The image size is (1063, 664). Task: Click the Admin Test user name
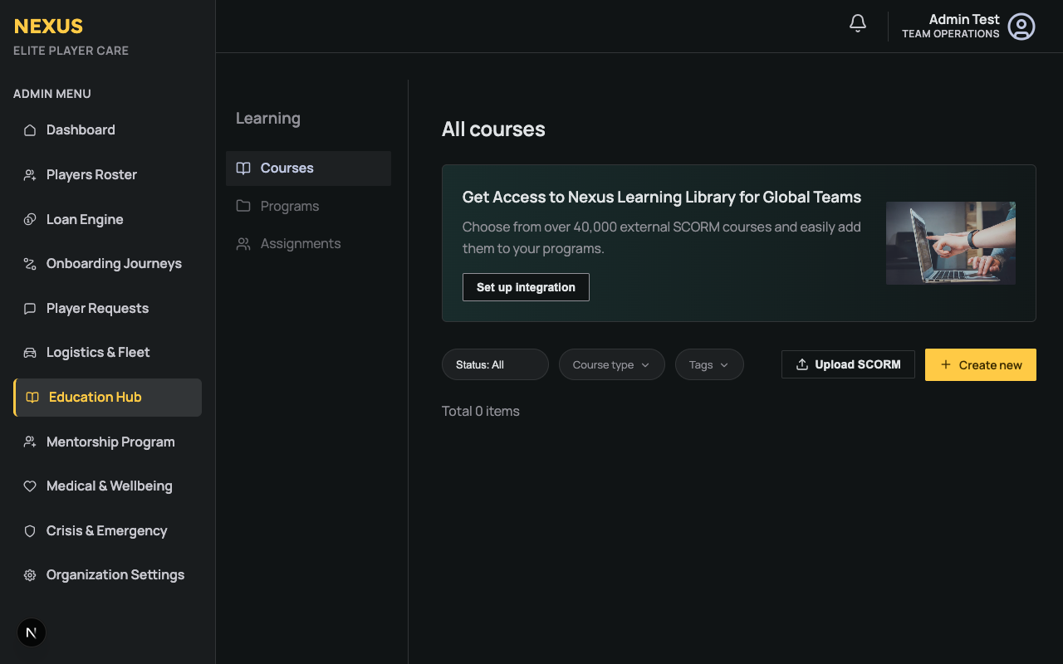pos(964,19)
